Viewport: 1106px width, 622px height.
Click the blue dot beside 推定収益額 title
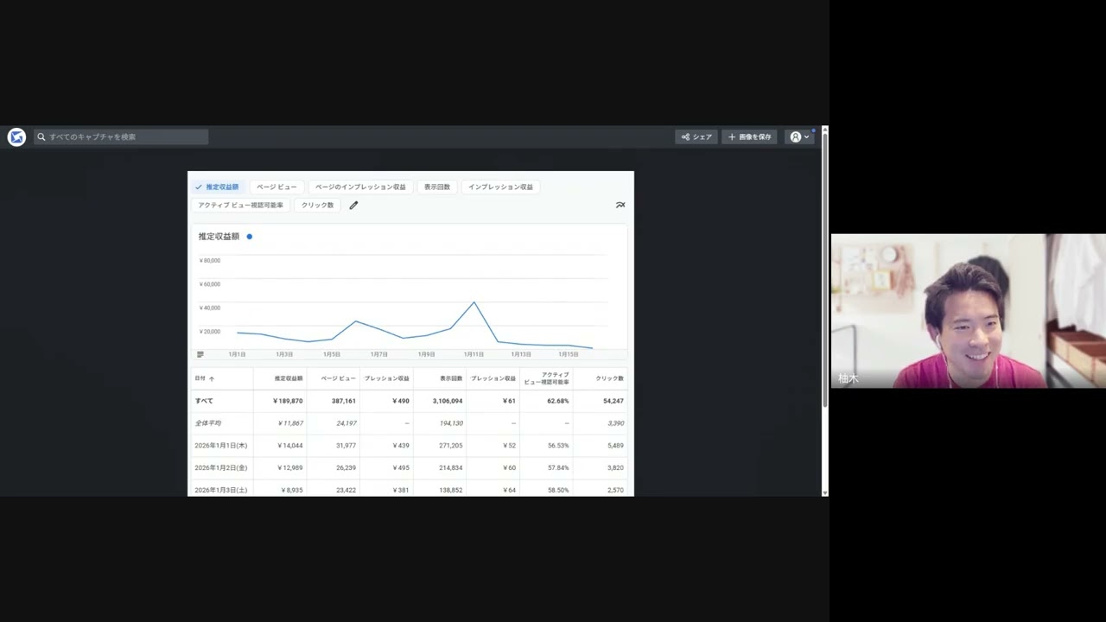[x=250, y=237]
